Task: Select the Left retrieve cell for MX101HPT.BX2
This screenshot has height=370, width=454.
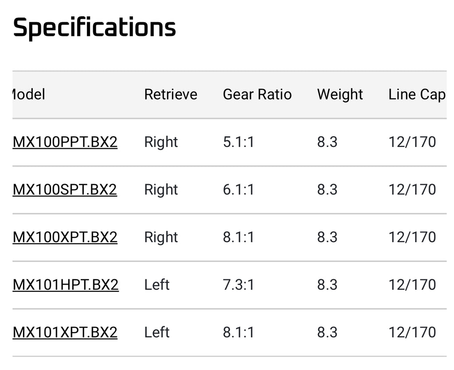Action: 157,285
